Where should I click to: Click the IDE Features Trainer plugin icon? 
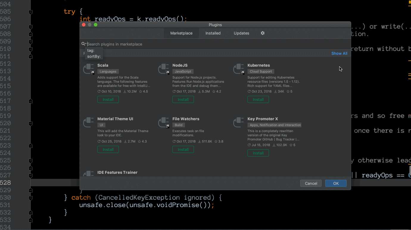point(88,174)
